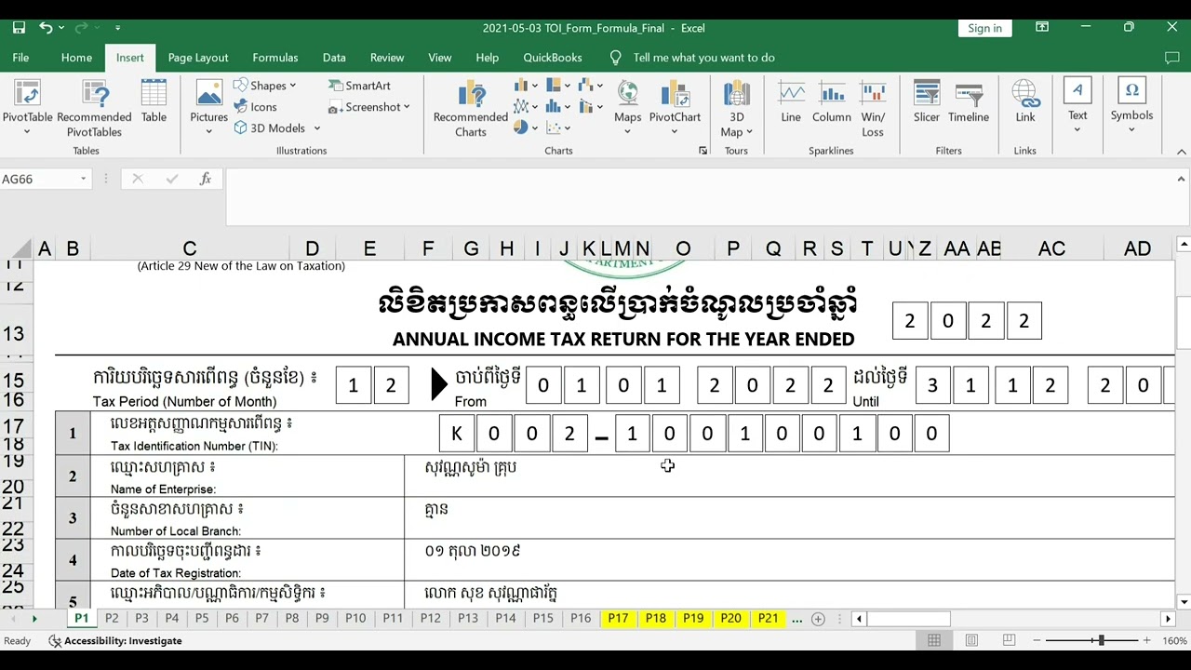This screenshot has width=1191, height=670.
Task: Select column C header
Action: point(190,248)
